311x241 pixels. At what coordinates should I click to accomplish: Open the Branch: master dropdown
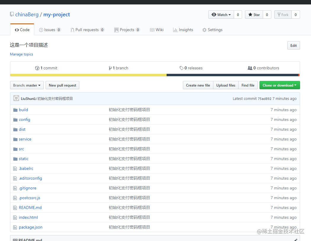click(27, 85)
